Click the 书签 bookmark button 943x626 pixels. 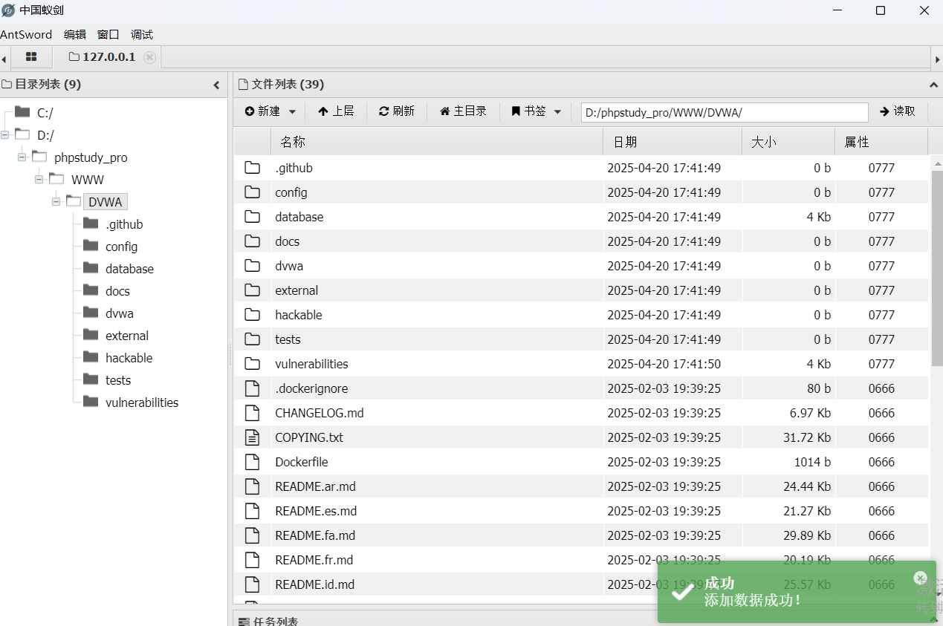click(x=528, y=111)
